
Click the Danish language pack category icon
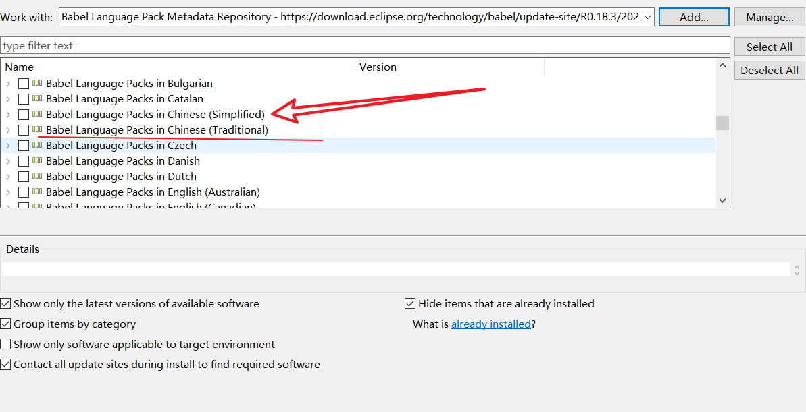click(37, 160)
